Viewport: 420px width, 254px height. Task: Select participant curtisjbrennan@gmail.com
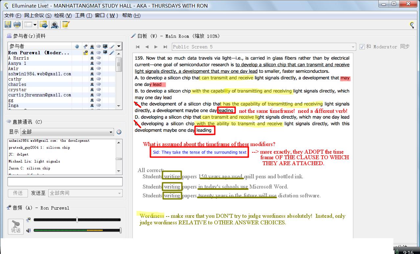pos(39,95)
